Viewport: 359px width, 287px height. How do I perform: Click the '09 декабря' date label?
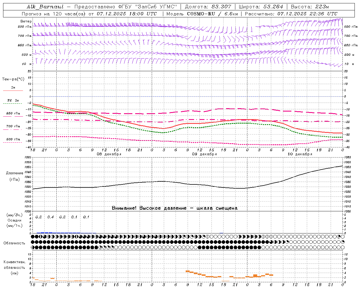click(x=204, y=154)
